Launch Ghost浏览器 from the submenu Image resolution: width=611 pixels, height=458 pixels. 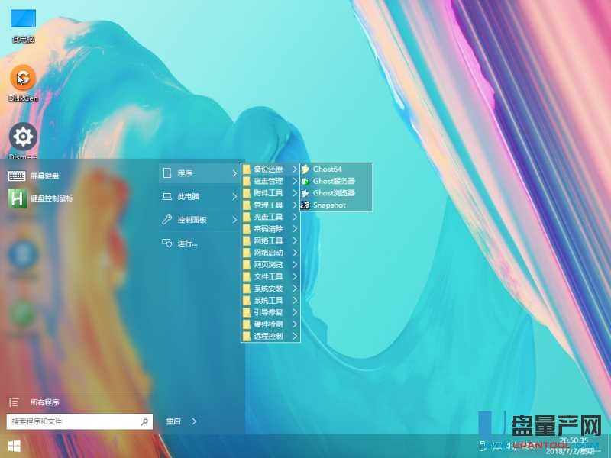point(333,193)
